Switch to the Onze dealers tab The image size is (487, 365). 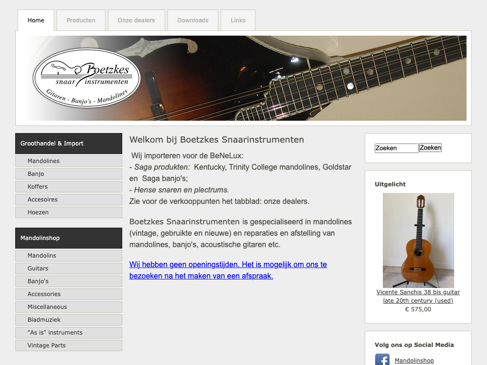(x=136, y=20)
